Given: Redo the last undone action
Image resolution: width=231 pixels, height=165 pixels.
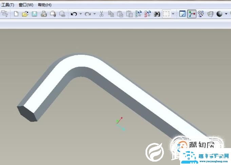Looking at the screenshot, I should click(x=88, y=14).
